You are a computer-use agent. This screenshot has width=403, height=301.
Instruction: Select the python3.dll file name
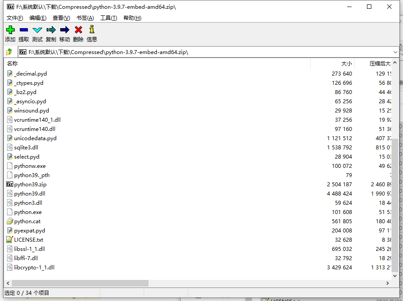click(28, 203)
